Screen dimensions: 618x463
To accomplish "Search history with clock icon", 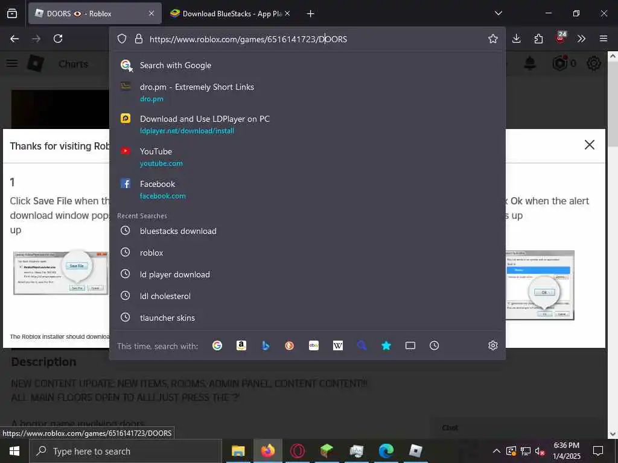I will tap(435, 345).
